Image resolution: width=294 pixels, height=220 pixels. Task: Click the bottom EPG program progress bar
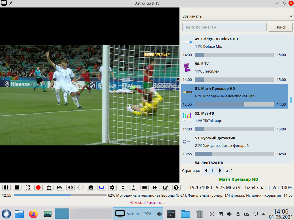click(60, 195)
